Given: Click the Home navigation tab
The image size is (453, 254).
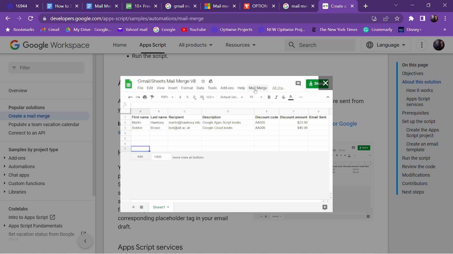Looking at the screenshot, I should [x=120, y=45].
